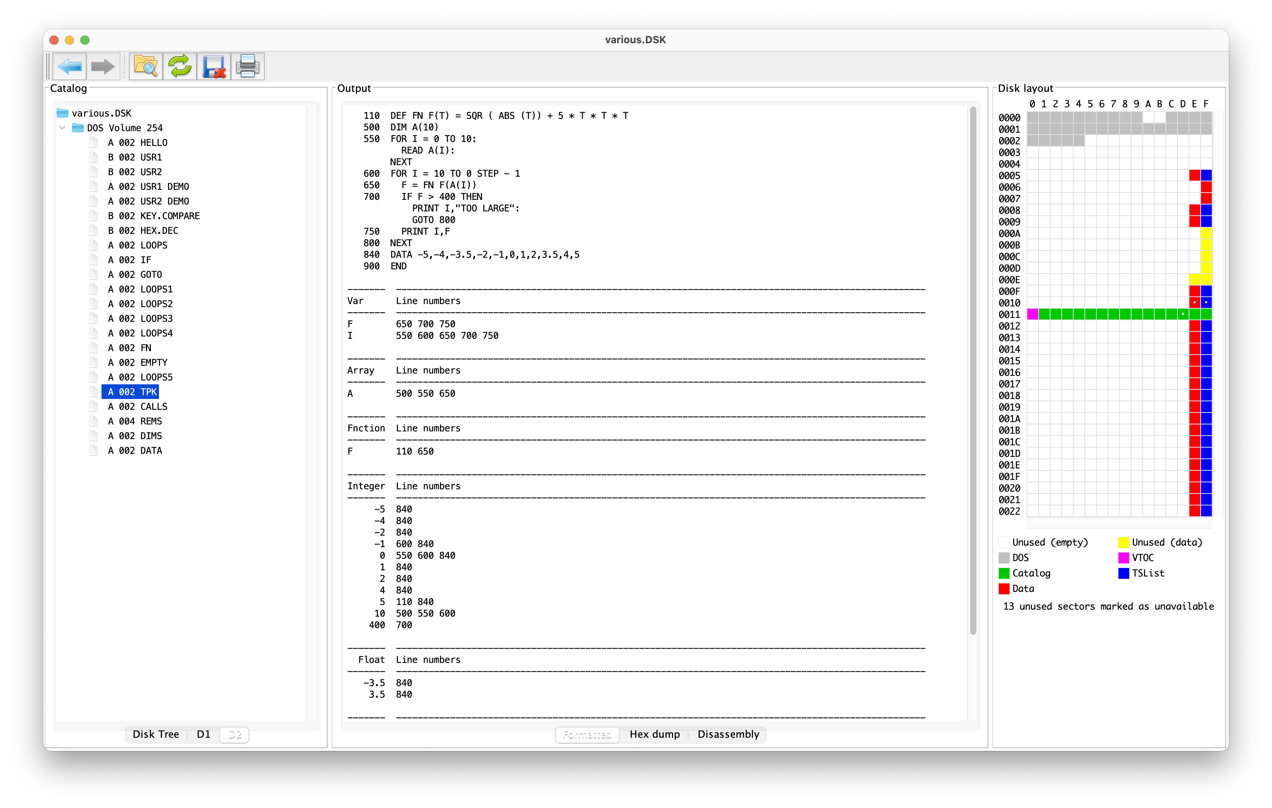1272x808 pixels.
Task: Click the output panel vertical scrollbar
Action: [x=973, y=370]
